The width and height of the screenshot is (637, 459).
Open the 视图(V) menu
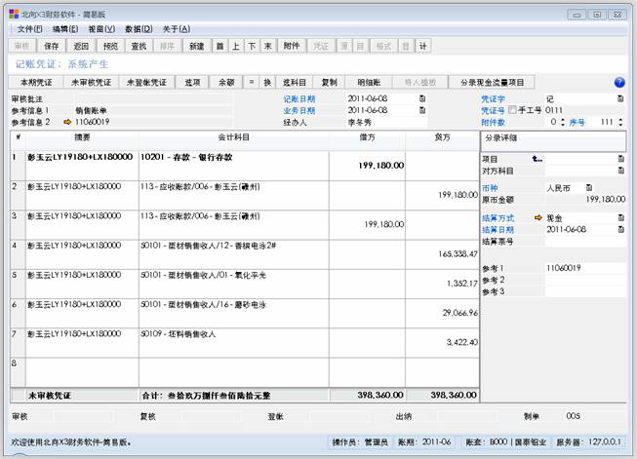click(101, 29)
